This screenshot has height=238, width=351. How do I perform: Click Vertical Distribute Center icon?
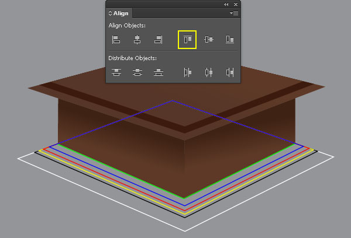coord(137,72)
